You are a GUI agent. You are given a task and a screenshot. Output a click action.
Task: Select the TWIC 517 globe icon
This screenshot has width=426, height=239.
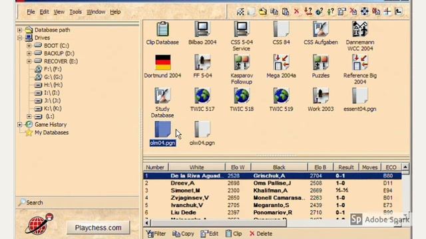pos(202,96)
